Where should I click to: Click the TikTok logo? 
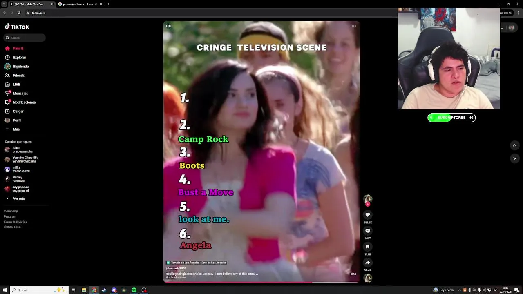point(17,27)
